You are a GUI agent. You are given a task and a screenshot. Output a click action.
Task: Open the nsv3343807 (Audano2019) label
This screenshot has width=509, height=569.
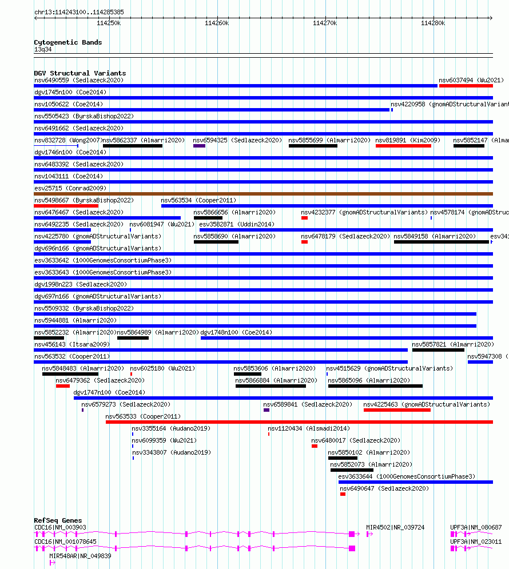click(x=171, y=452)
